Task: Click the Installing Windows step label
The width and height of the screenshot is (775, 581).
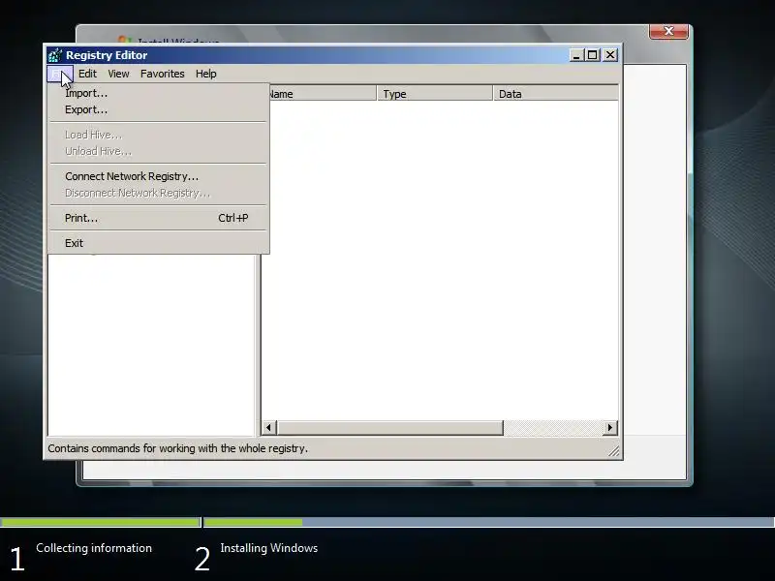Action: tap(269, 548)
